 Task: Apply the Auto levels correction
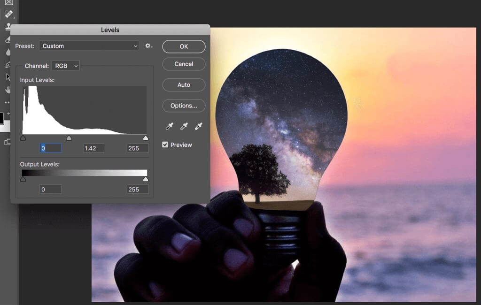pos(184,85)
